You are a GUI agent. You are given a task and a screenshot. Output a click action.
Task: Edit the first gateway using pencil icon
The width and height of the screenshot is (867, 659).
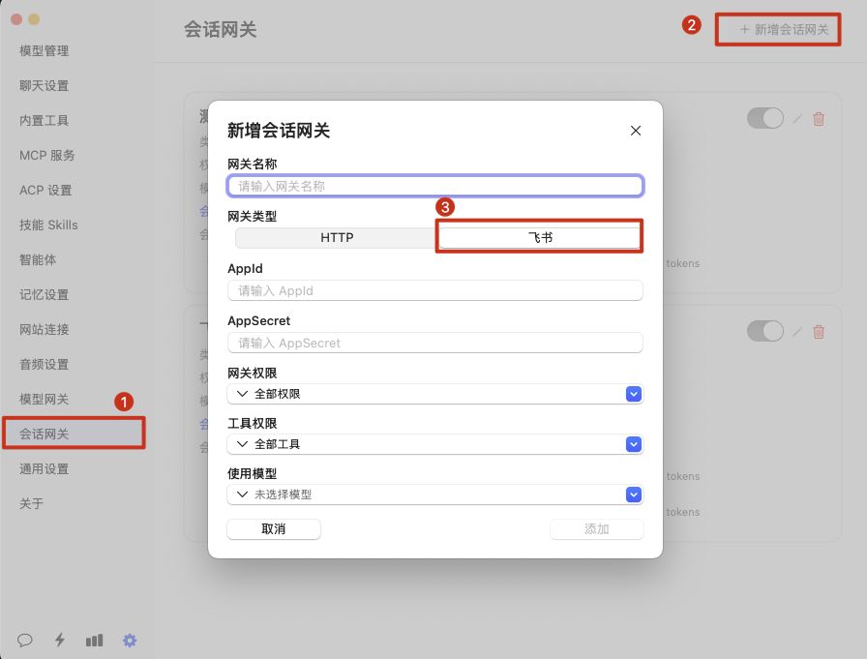coord(797,119)
